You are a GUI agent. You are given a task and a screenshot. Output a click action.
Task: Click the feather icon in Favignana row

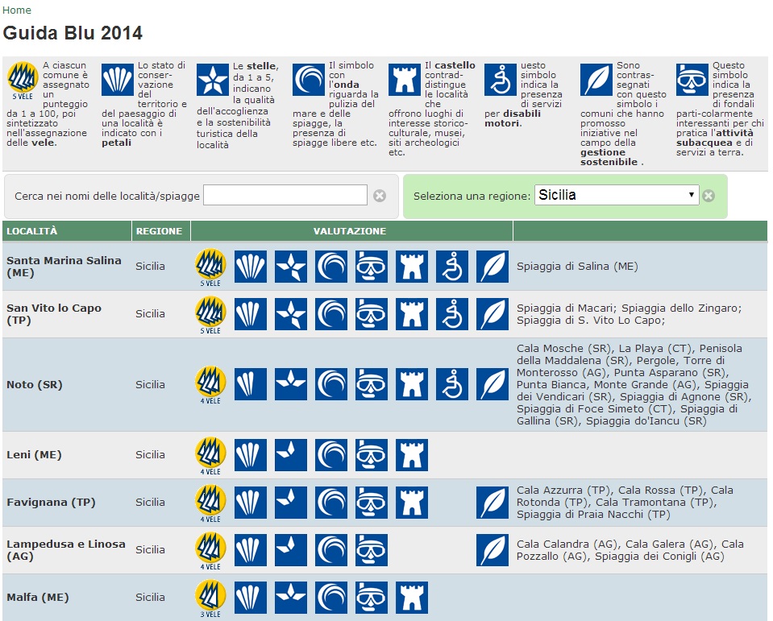point(492,503)
